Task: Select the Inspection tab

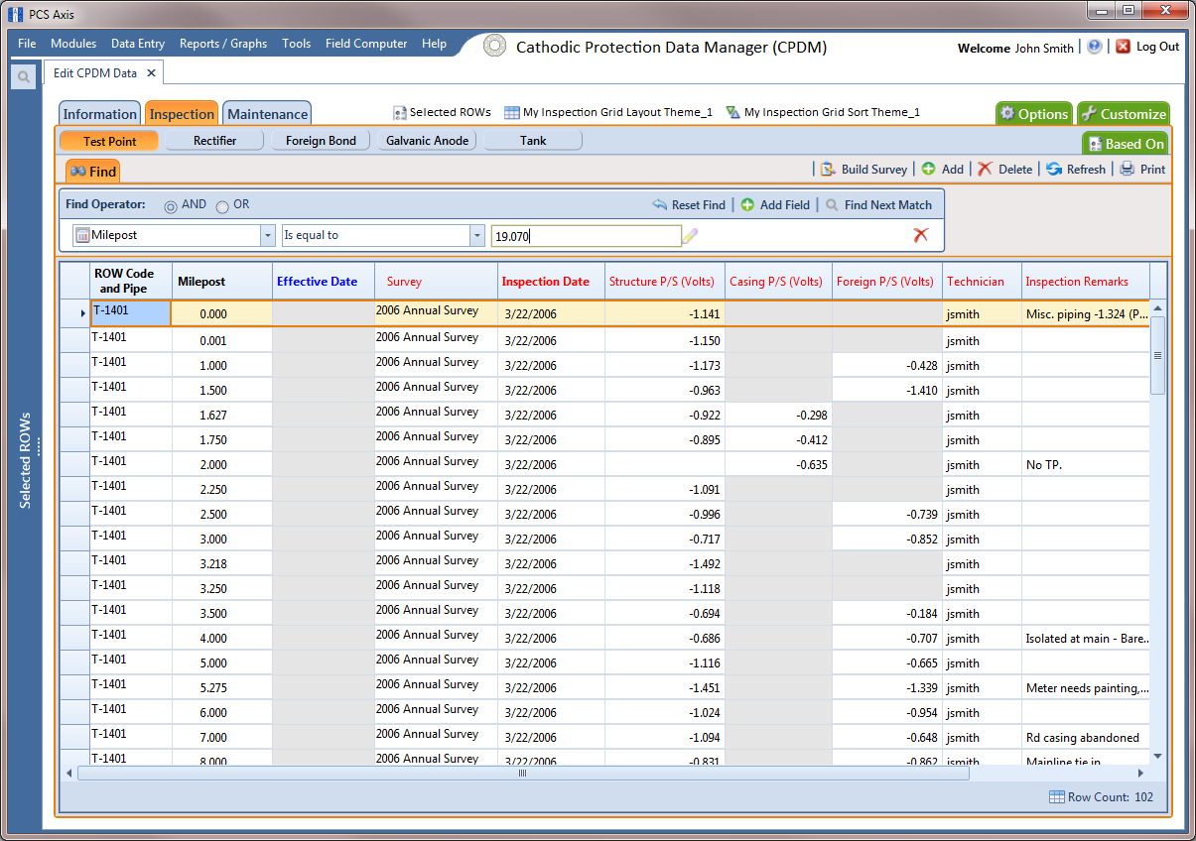Action: coord(182,113)
